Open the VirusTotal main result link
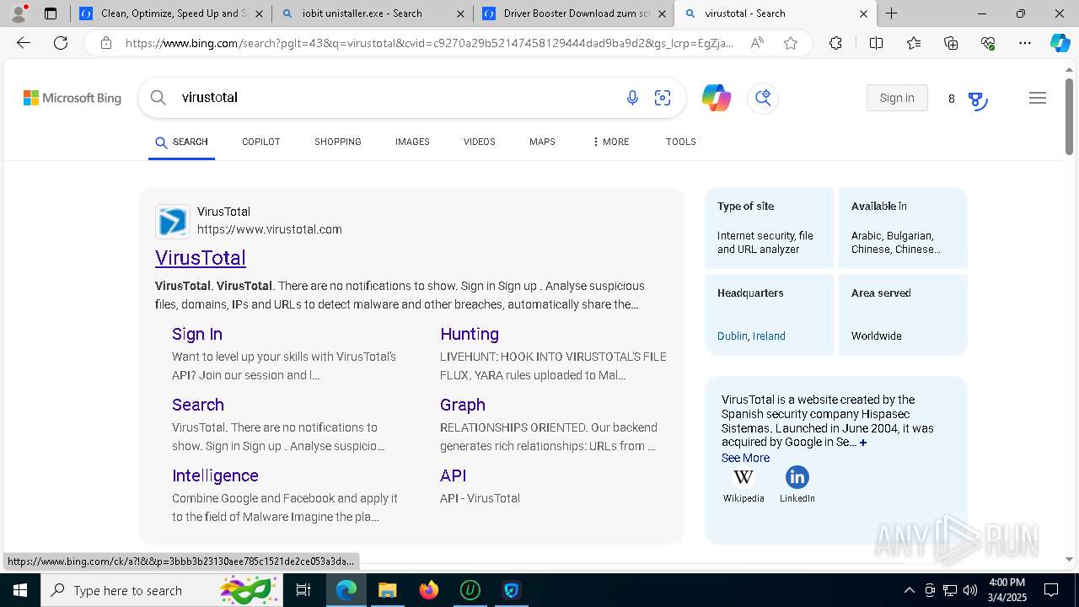This screenshot has width=1079, height=607. point(201,258)
